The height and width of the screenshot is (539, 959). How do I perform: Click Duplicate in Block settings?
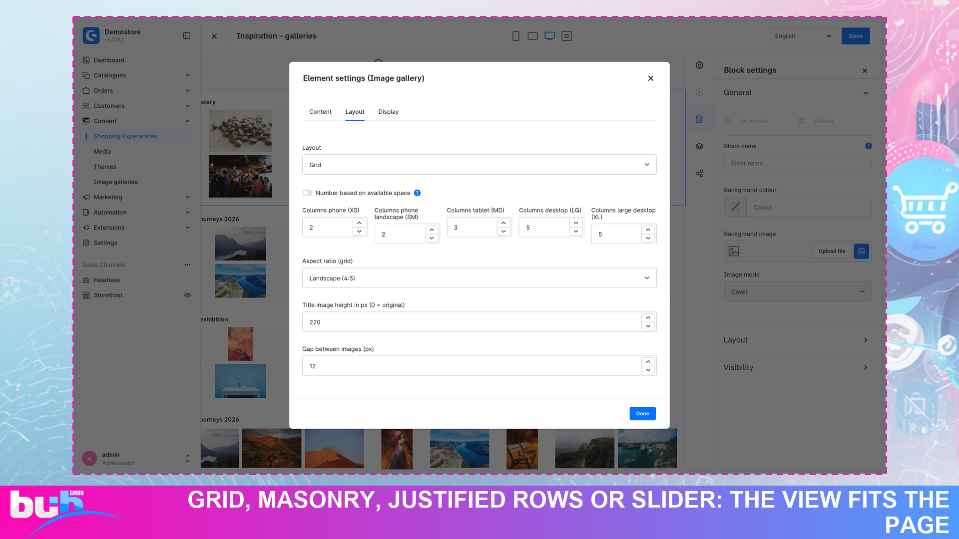tap(746, 121)
